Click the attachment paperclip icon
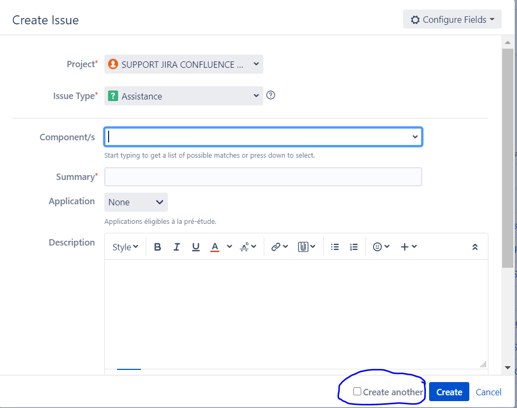Image resolution: width=517 pixels, height=408 pixels. [x=303, y=247]
